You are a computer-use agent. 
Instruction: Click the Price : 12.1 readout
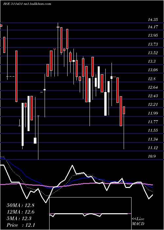pos(21,225)
